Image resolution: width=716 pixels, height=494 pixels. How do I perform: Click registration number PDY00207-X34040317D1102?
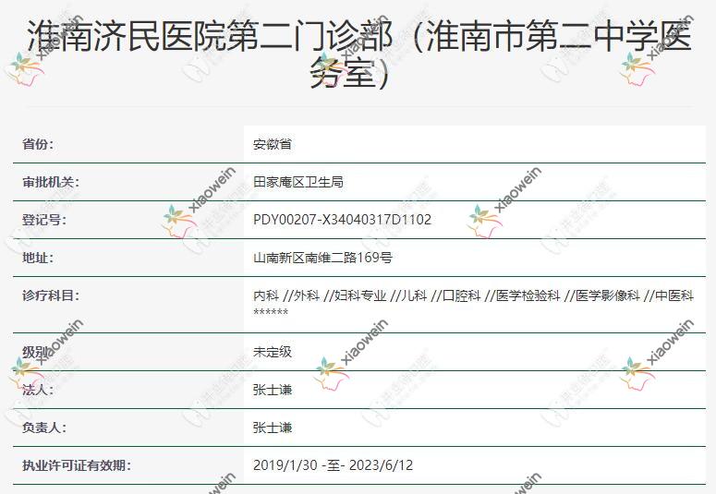tap(342, 220)
